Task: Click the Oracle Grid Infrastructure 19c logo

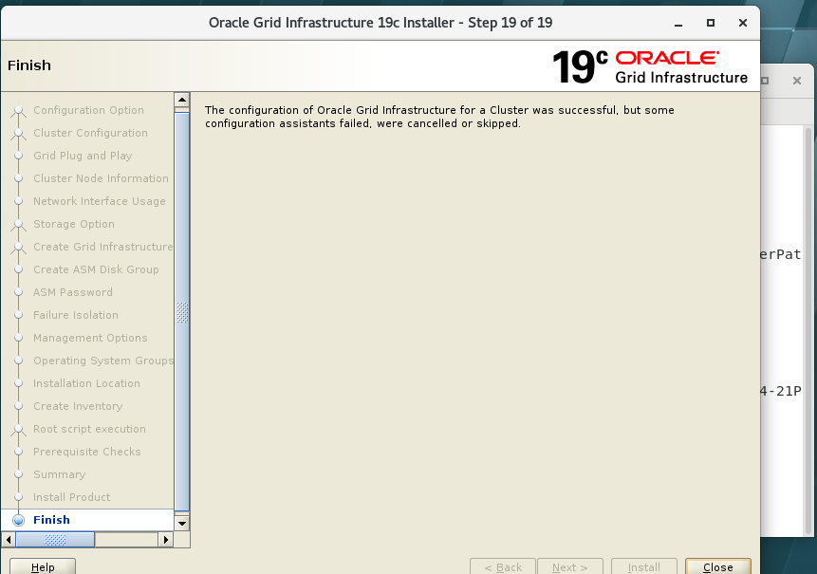Action: point(650,67)
